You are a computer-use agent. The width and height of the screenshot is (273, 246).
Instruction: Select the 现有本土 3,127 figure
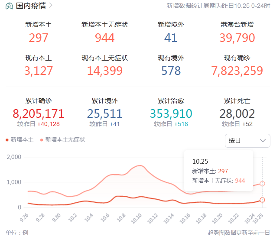tap(39, 71)
